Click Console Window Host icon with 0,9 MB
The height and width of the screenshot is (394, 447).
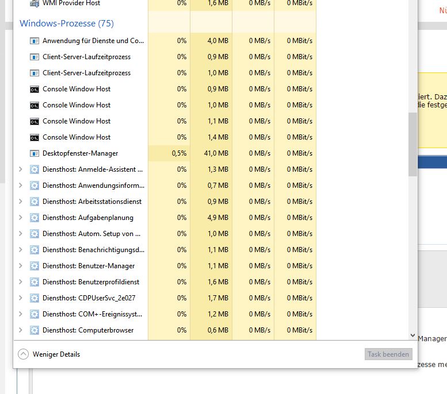35,90
